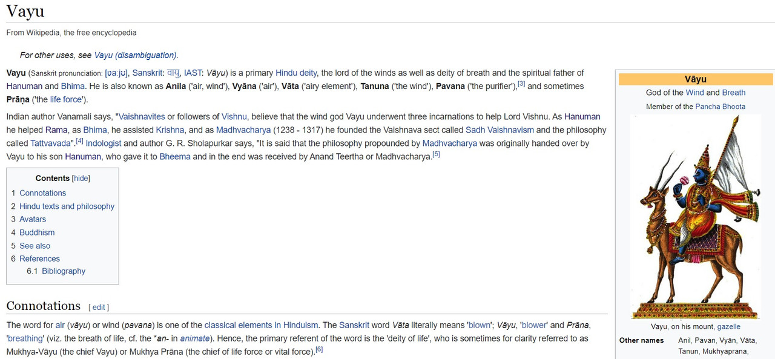Open the 'life force' link
The height and width of the screenshot is (359, 775).
(x=66, y=99)
